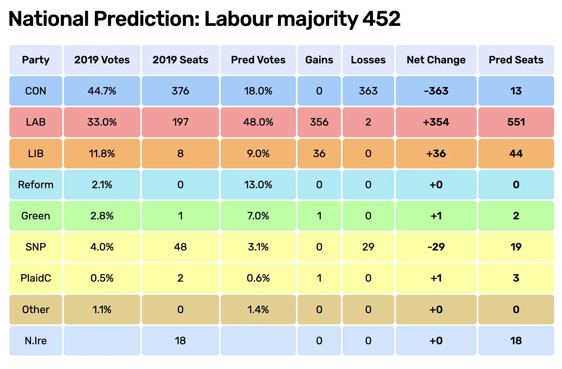Click the SNP party row label

tap(36, 247)
